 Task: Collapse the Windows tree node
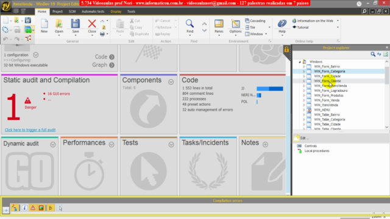(300, 62)
